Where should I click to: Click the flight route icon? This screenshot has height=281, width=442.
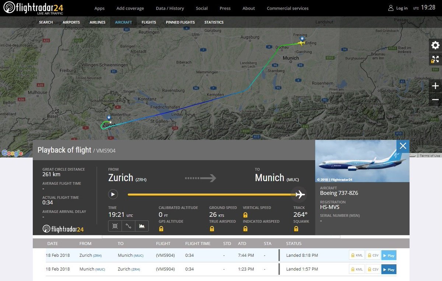pos(128,226)
